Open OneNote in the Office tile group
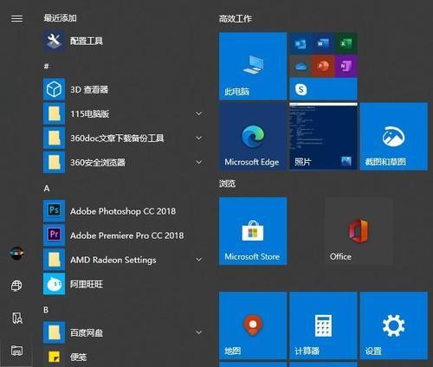 (346, 66)
